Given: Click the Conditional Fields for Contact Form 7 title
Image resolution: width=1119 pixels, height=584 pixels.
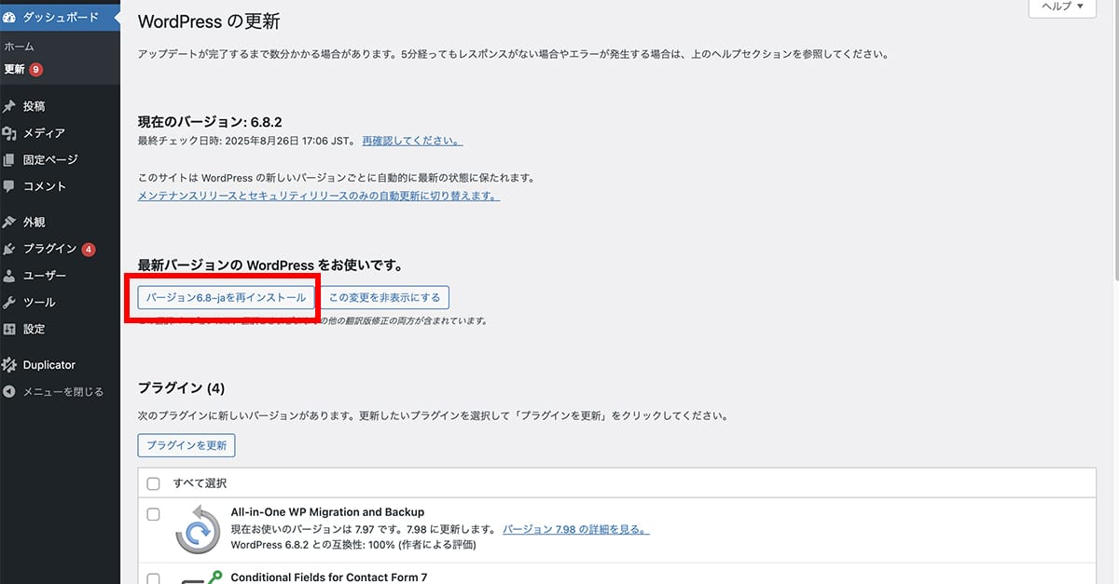Looking at the screenshot, I should tap(328, 577).
